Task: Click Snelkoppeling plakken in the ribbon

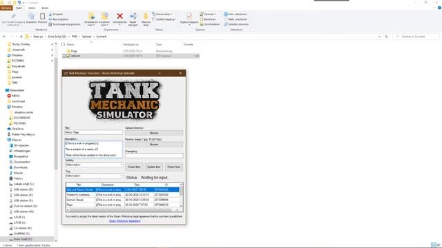Action: [x=64, y=25]
